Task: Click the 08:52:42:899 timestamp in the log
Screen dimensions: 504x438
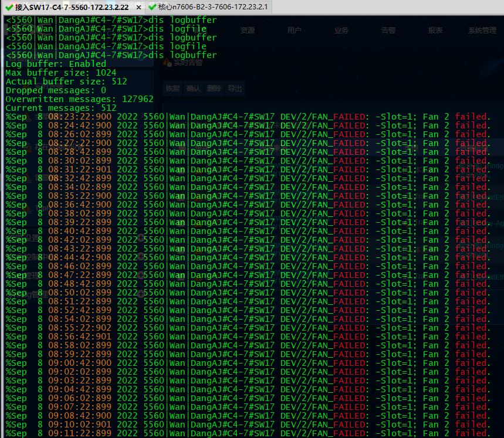Action: pyautogui.click(x=80, y=310)
